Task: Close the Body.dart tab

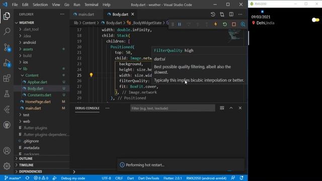Action: click(133, 14)
